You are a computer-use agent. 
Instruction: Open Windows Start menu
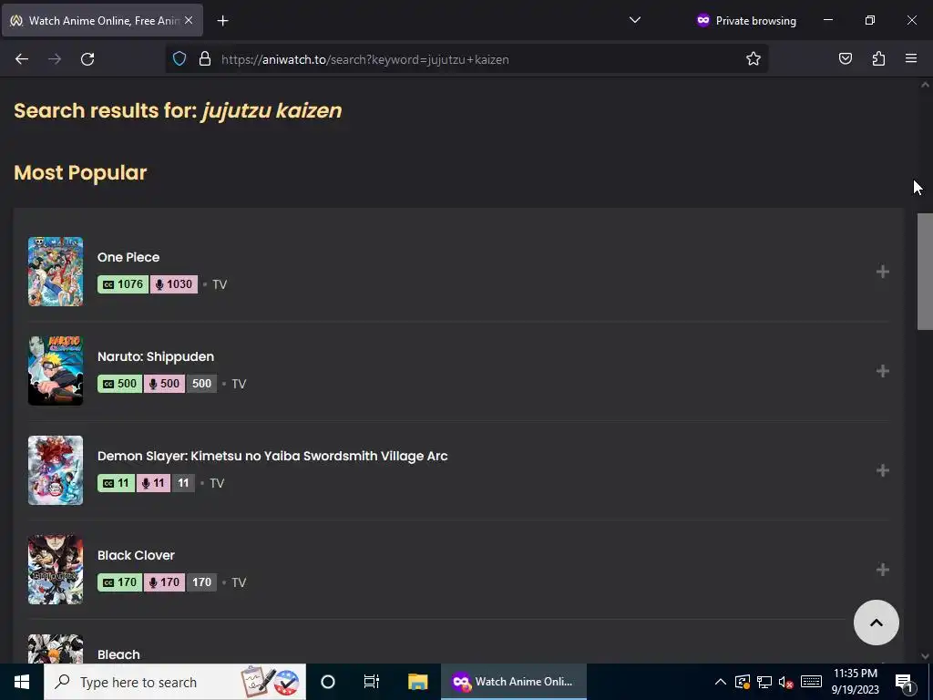(22, 682)
